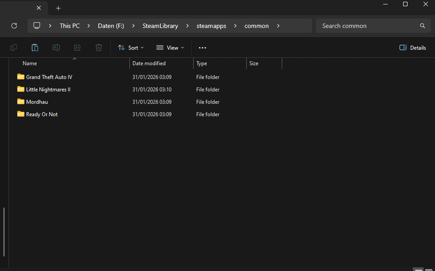Click the Rename icon in toolbar
Viewport: 435px width, 271px height.
click(56, 48)
